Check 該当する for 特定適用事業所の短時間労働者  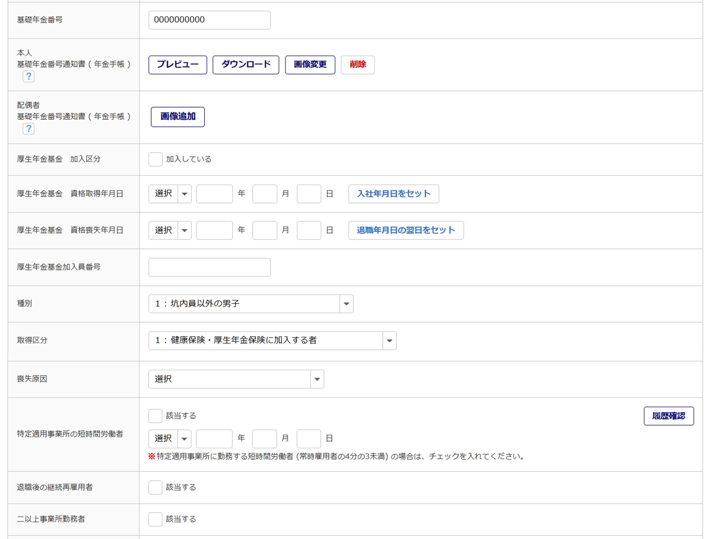tap(155, 416)
